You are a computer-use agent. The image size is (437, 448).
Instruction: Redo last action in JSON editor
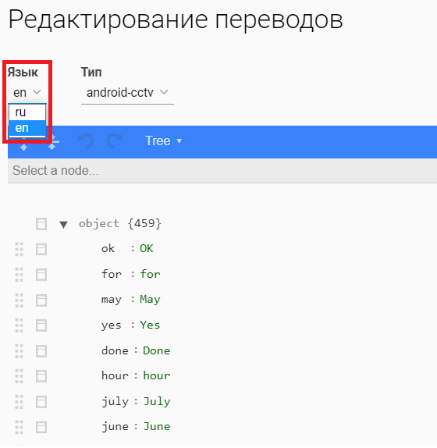115,140
